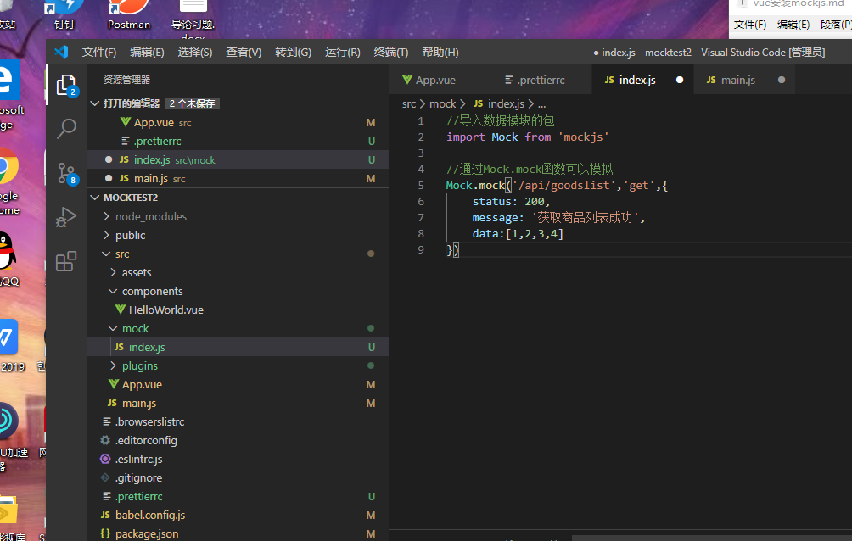Click the 2 个未保存 badge
This screenshot has height=541, width=852.
tap(193, 103)
